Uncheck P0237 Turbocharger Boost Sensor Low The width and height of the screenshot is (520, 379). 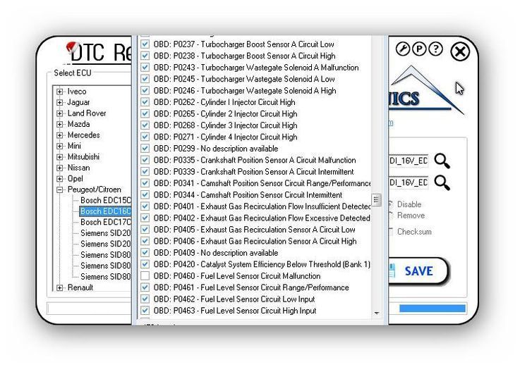point(145,44)
